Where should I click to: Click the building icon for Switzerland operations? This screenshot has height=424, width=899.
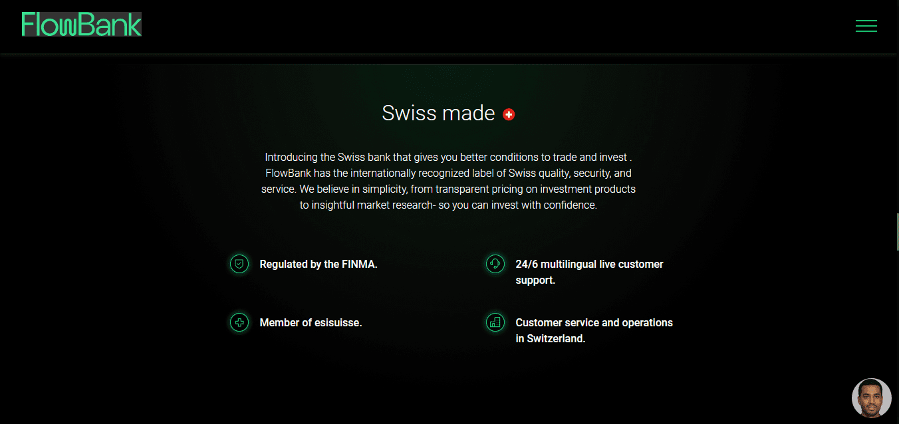tap(495, 322)
